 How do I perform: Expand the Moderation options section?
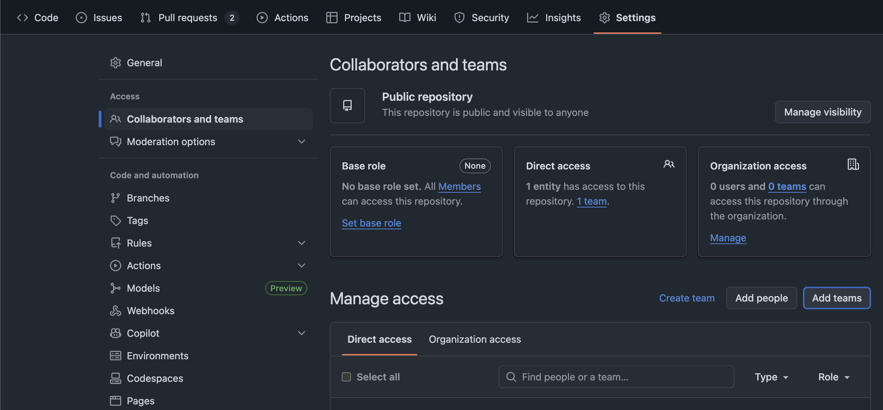pyautogui.click(x=301, y=141)
